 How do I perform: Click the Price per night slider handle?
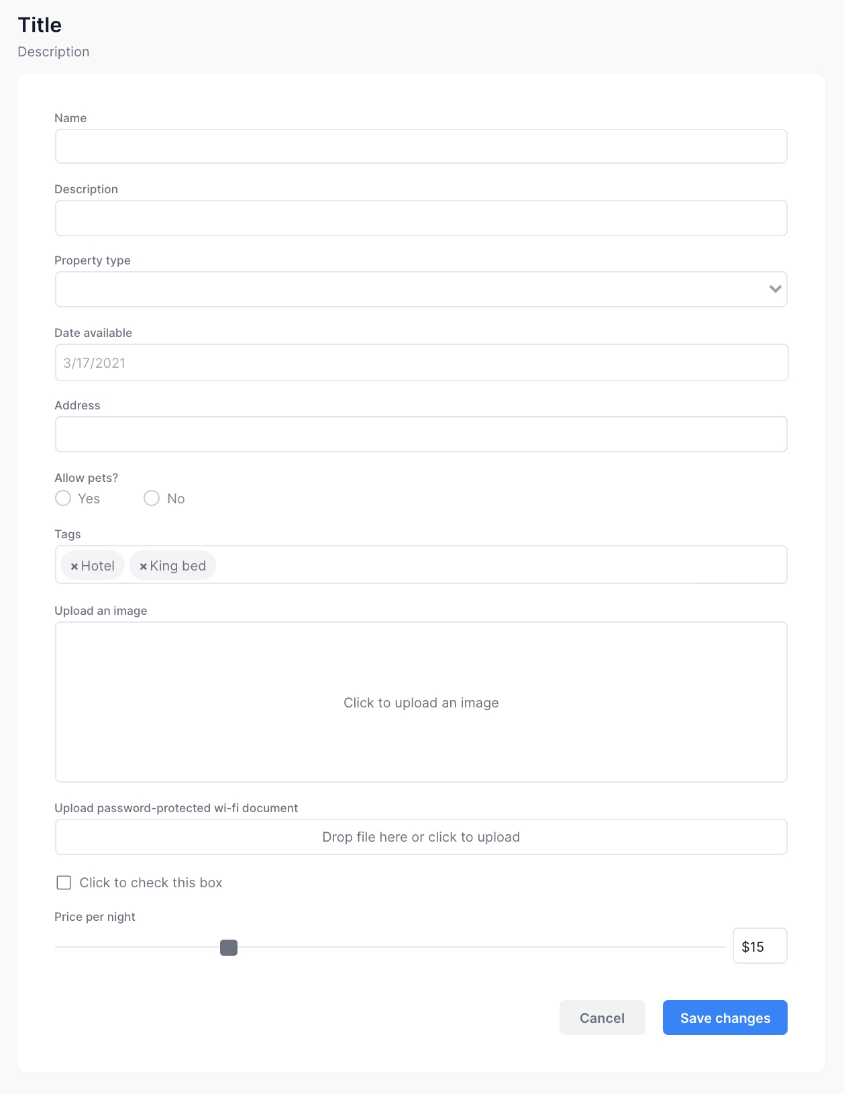coord(229,947)
